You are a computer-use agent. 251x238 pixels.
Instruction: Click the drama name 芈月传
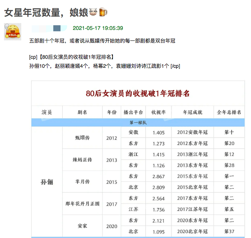tap(82, 182)
